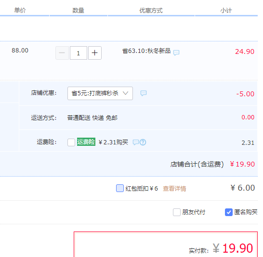
Task: Click the comment icon in 运费险 row
Action: (136, 142)
